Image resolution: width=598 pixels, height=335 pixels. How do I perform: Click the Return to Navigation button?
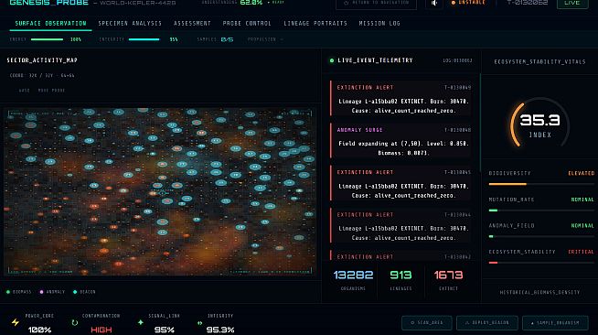pyautogui.click(x=376, y=4)
